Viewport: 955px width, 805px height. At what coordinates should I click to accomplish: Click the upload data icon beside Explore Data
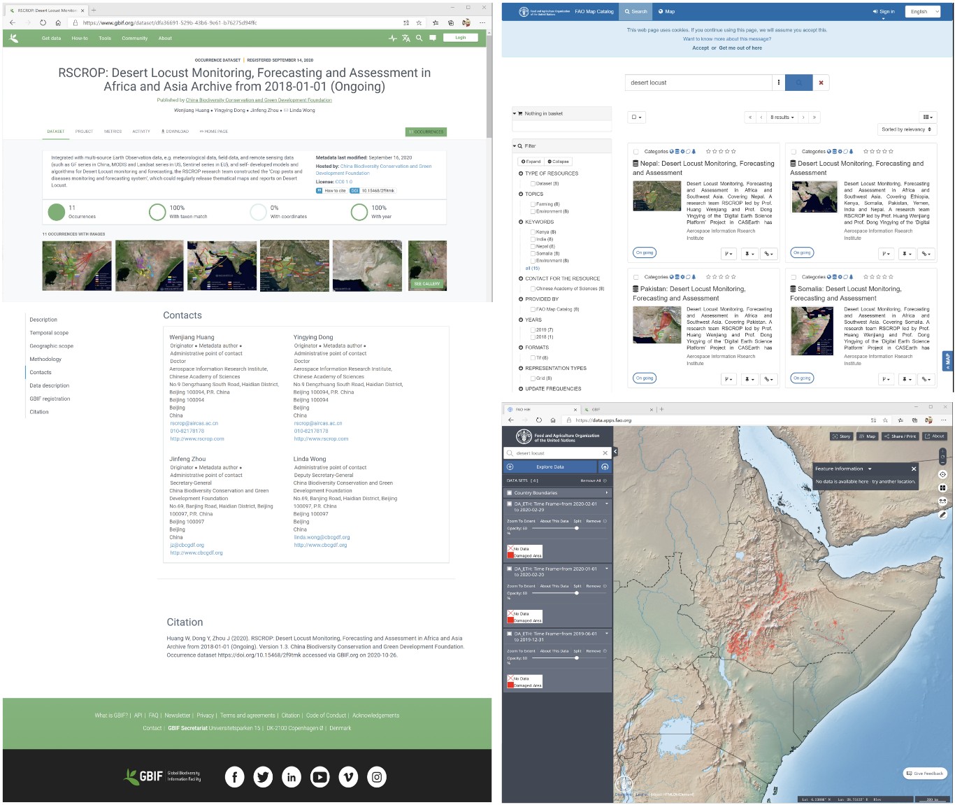(605, 466)
